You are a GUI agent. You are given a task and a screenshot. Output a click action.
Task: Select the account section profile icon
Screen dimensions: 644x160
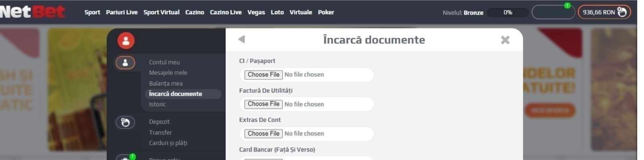tap(125, 63)
